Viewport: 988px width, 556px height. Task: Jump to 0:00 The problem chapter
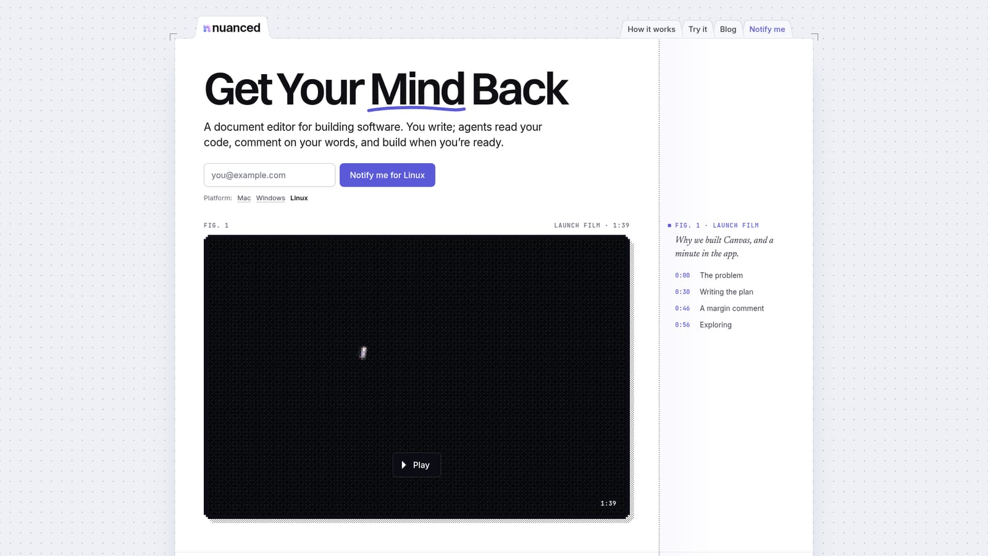coord(709,276)
